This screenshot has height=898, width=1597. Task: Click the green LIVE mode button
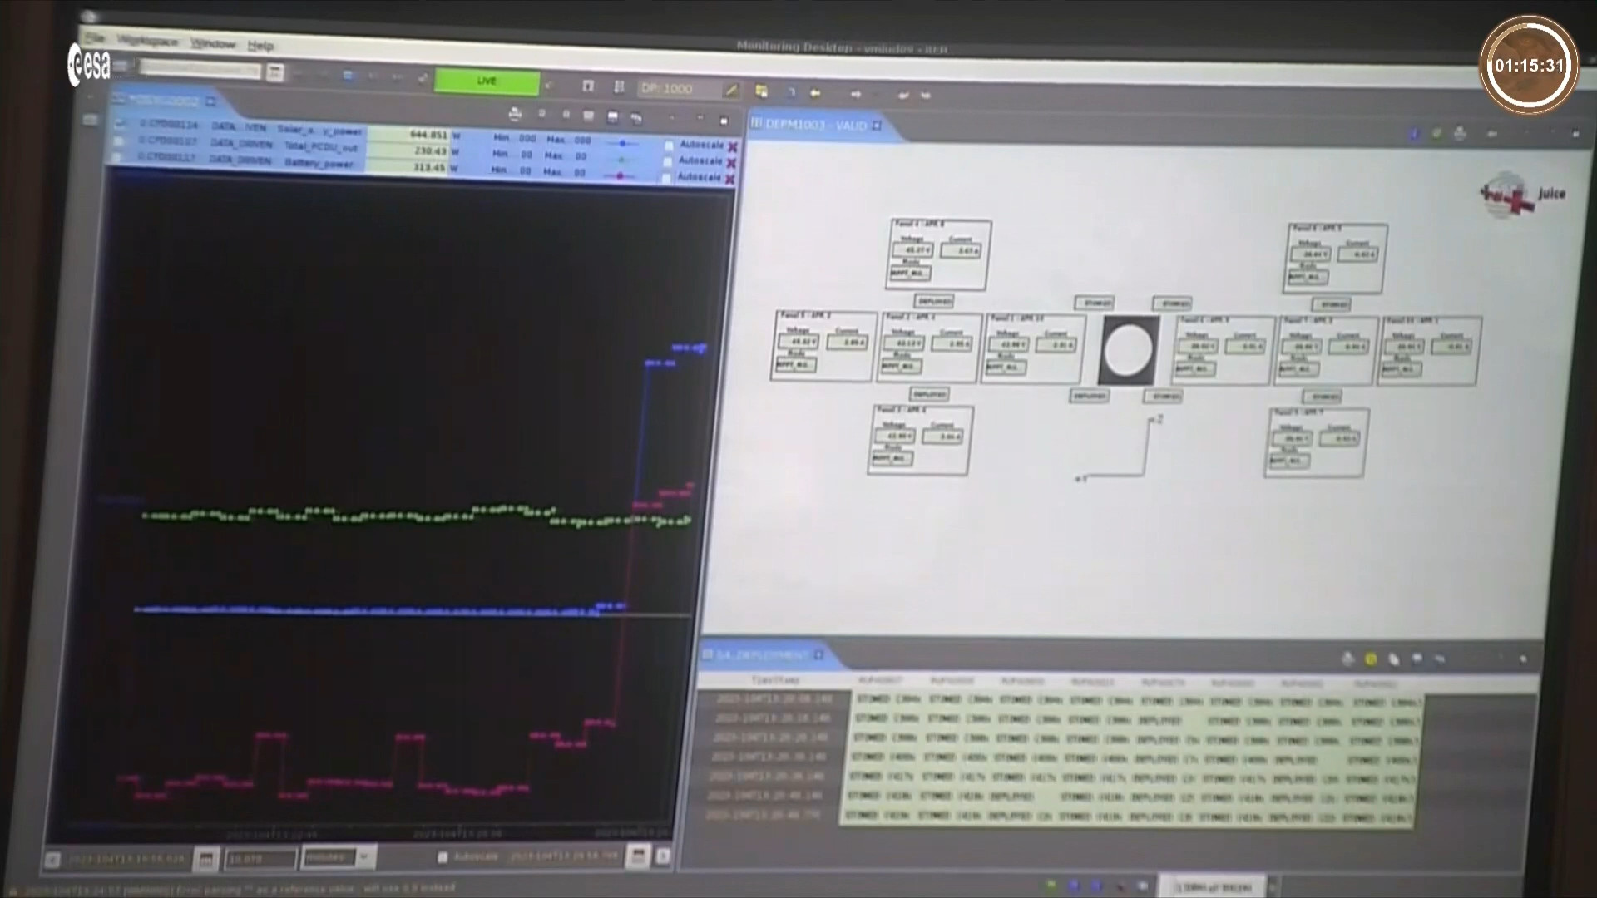(487, 81)
